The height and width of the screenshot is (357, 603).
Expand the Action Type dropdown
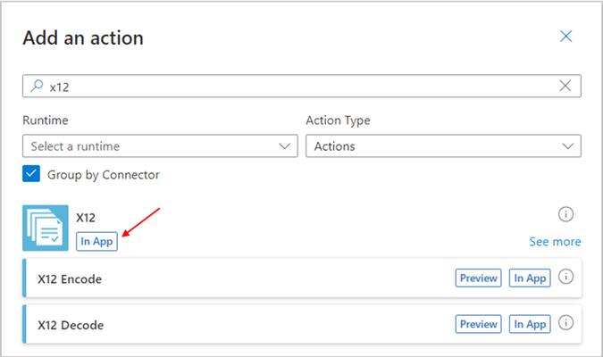(x=443, y=146)
